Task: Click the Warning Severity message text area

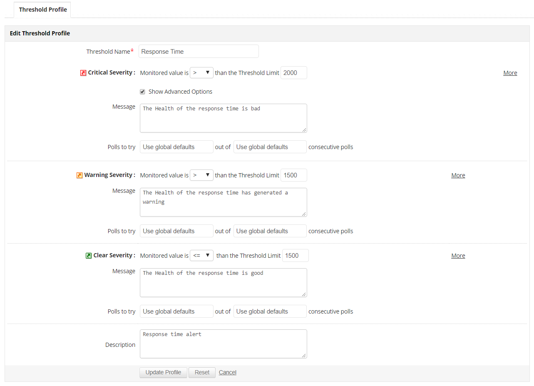Action: (x=223, y=202)
